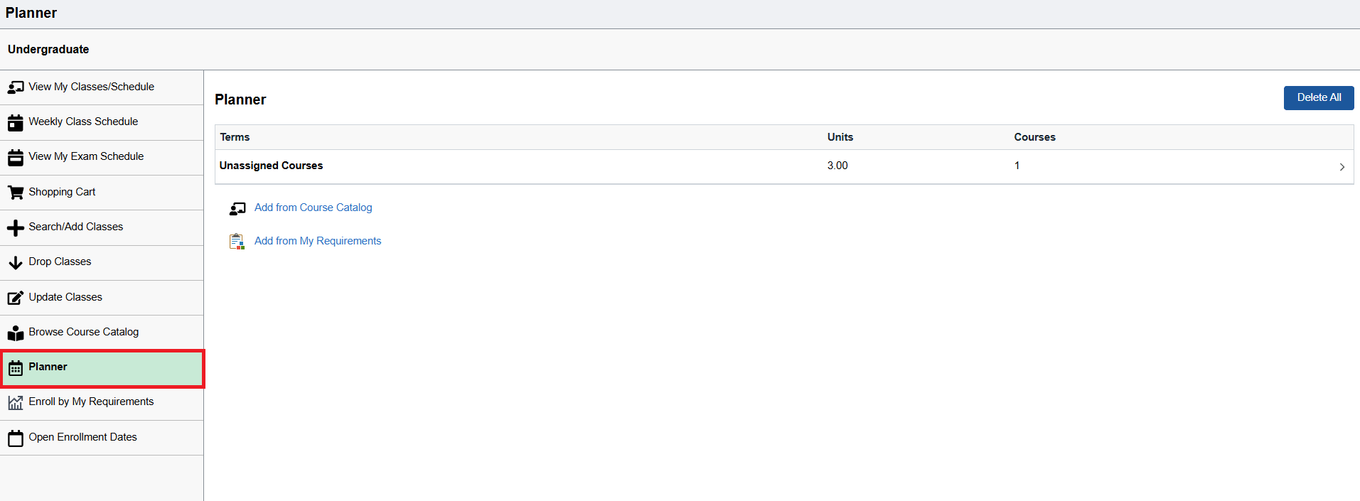Click the Browse Course Catalog reader icon

coord(16,333)
